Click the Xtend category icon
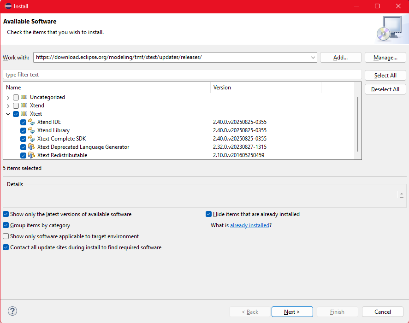The height and width of the screenshot is (323, 409). click(x=24, y=106)
